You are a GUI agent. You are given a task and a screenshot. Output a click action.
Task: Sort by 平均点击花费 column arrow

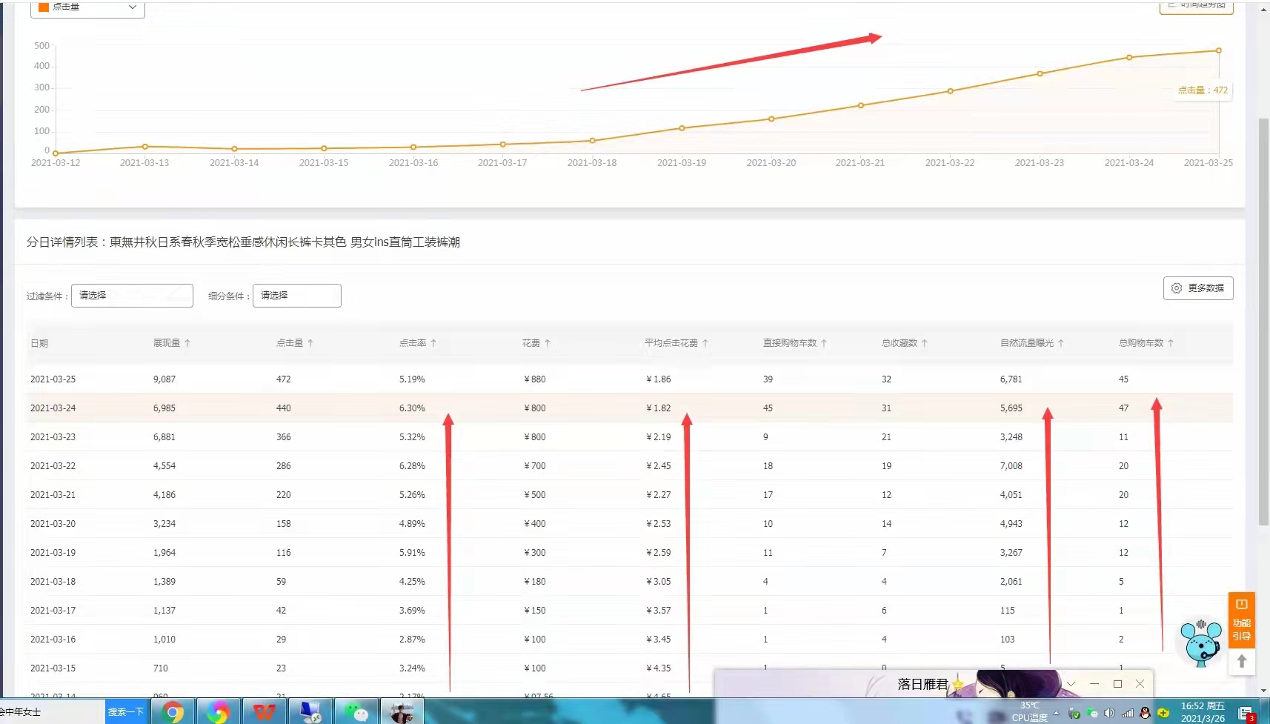pyautogui.click(x=705, y=343)
